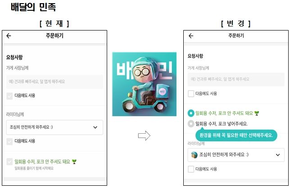Toggle '다음에도 사용' checkbox under left rider dropdown
The height and width of the screenshot is (188, 290).
tap(9, 141)
